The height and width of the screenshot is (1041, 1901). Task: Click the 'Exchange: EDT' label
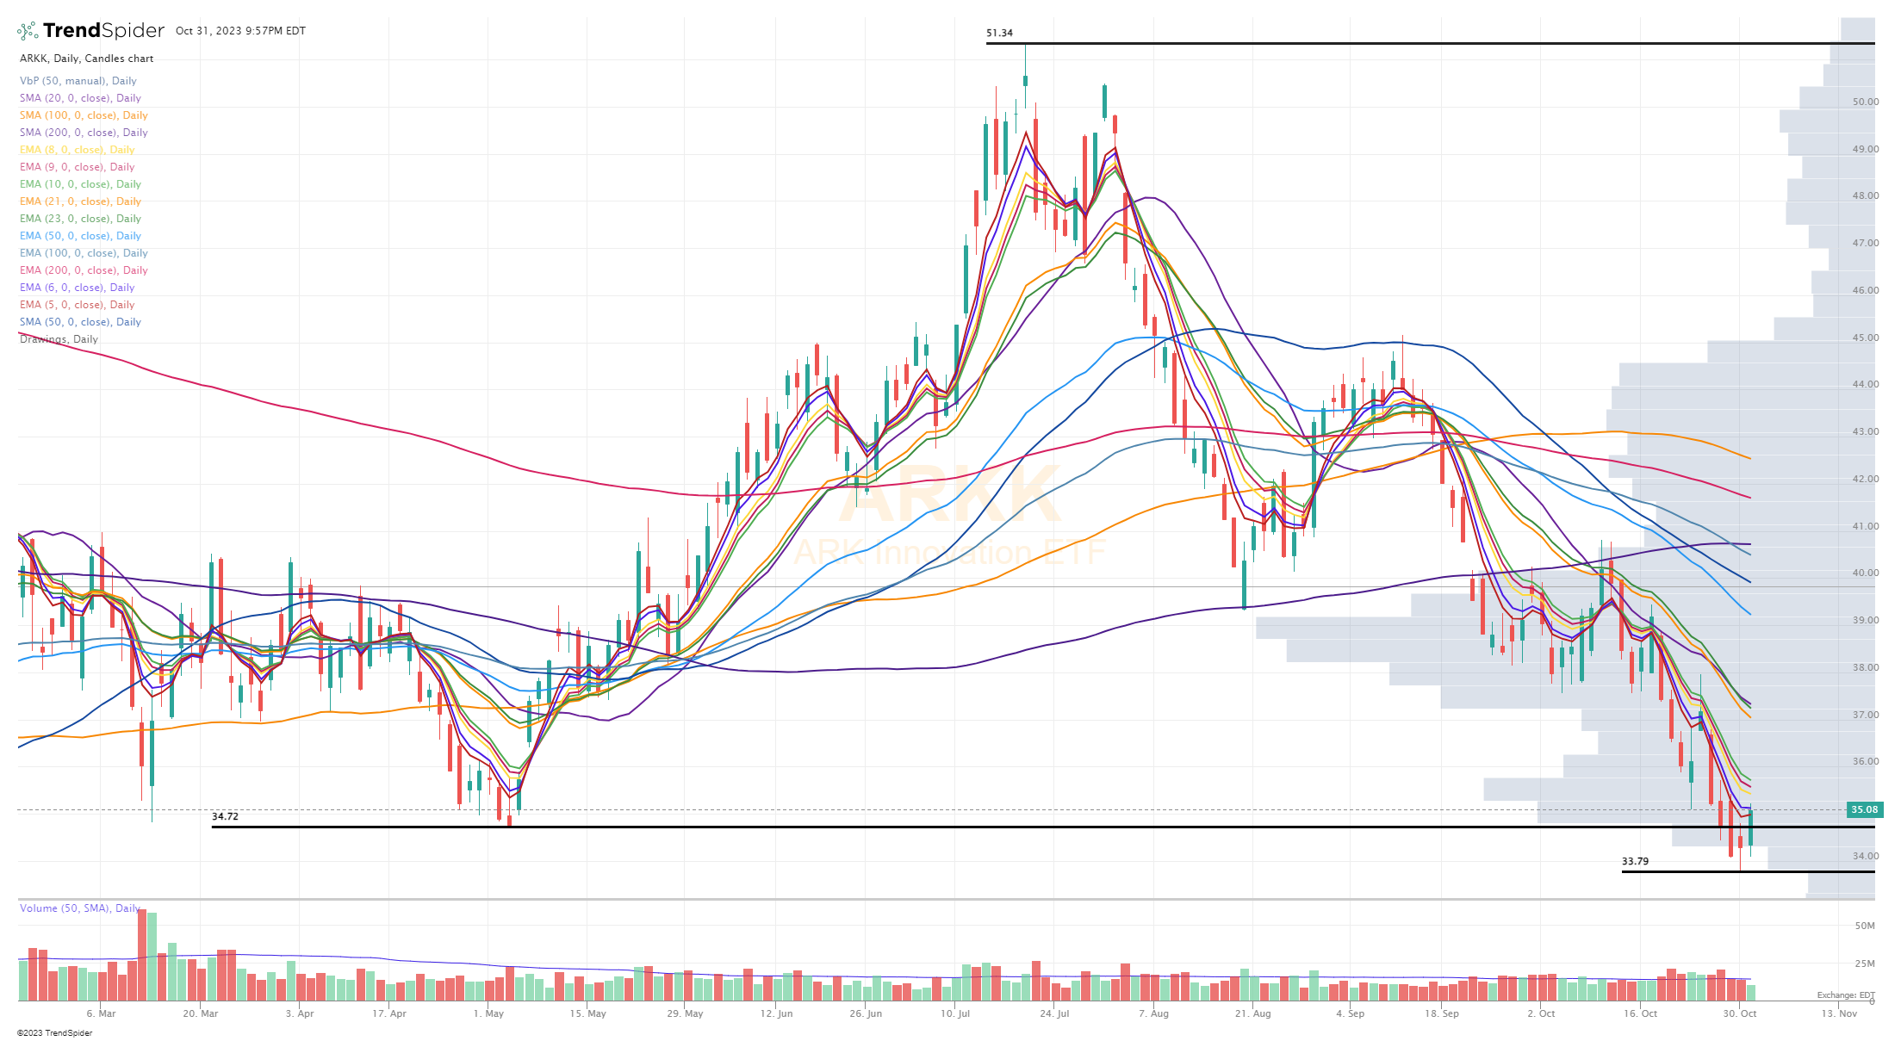pos(1846,995)
